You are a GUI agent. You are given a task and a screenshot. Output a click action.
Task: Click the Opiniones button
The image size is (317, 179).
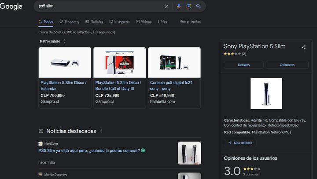point(287,64)
